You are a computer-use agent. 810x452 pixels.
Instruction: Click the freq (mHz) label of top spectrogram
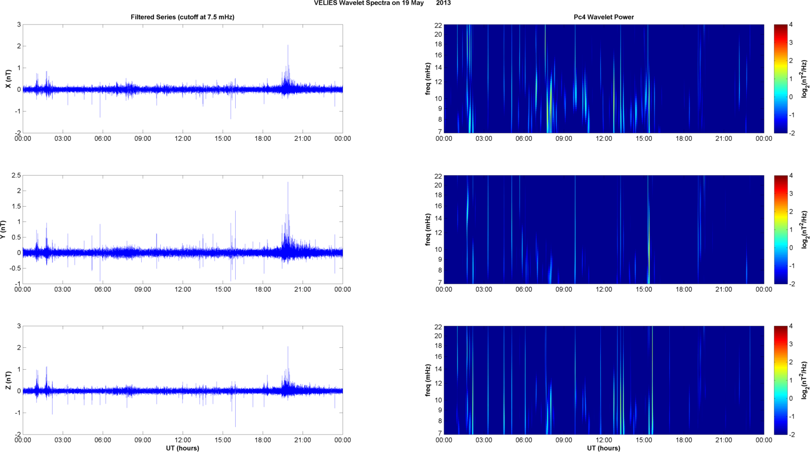coord(427,79)
